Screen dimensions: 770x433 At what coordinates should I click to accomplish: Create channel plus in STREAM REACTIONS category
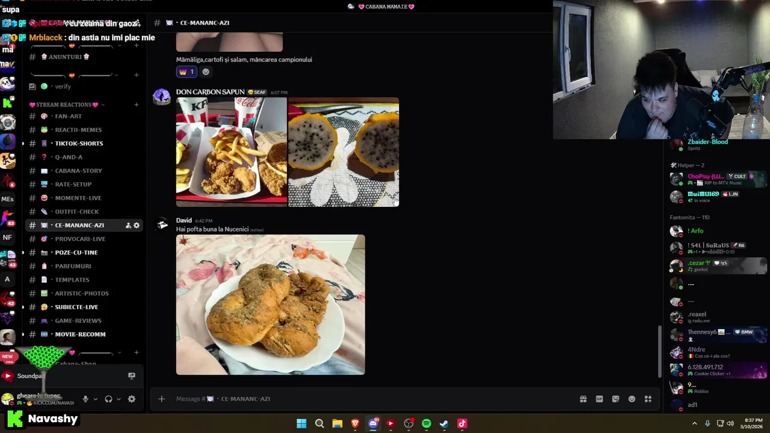point(137,105)
